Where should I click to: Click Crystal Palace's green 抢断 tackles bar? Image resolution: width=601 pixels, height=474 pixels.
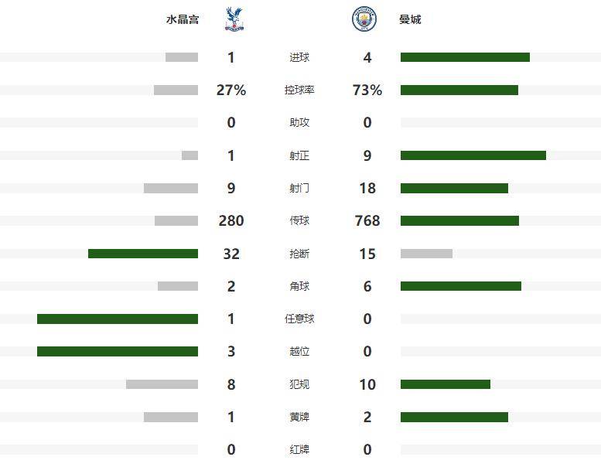(x=143, y=254)
